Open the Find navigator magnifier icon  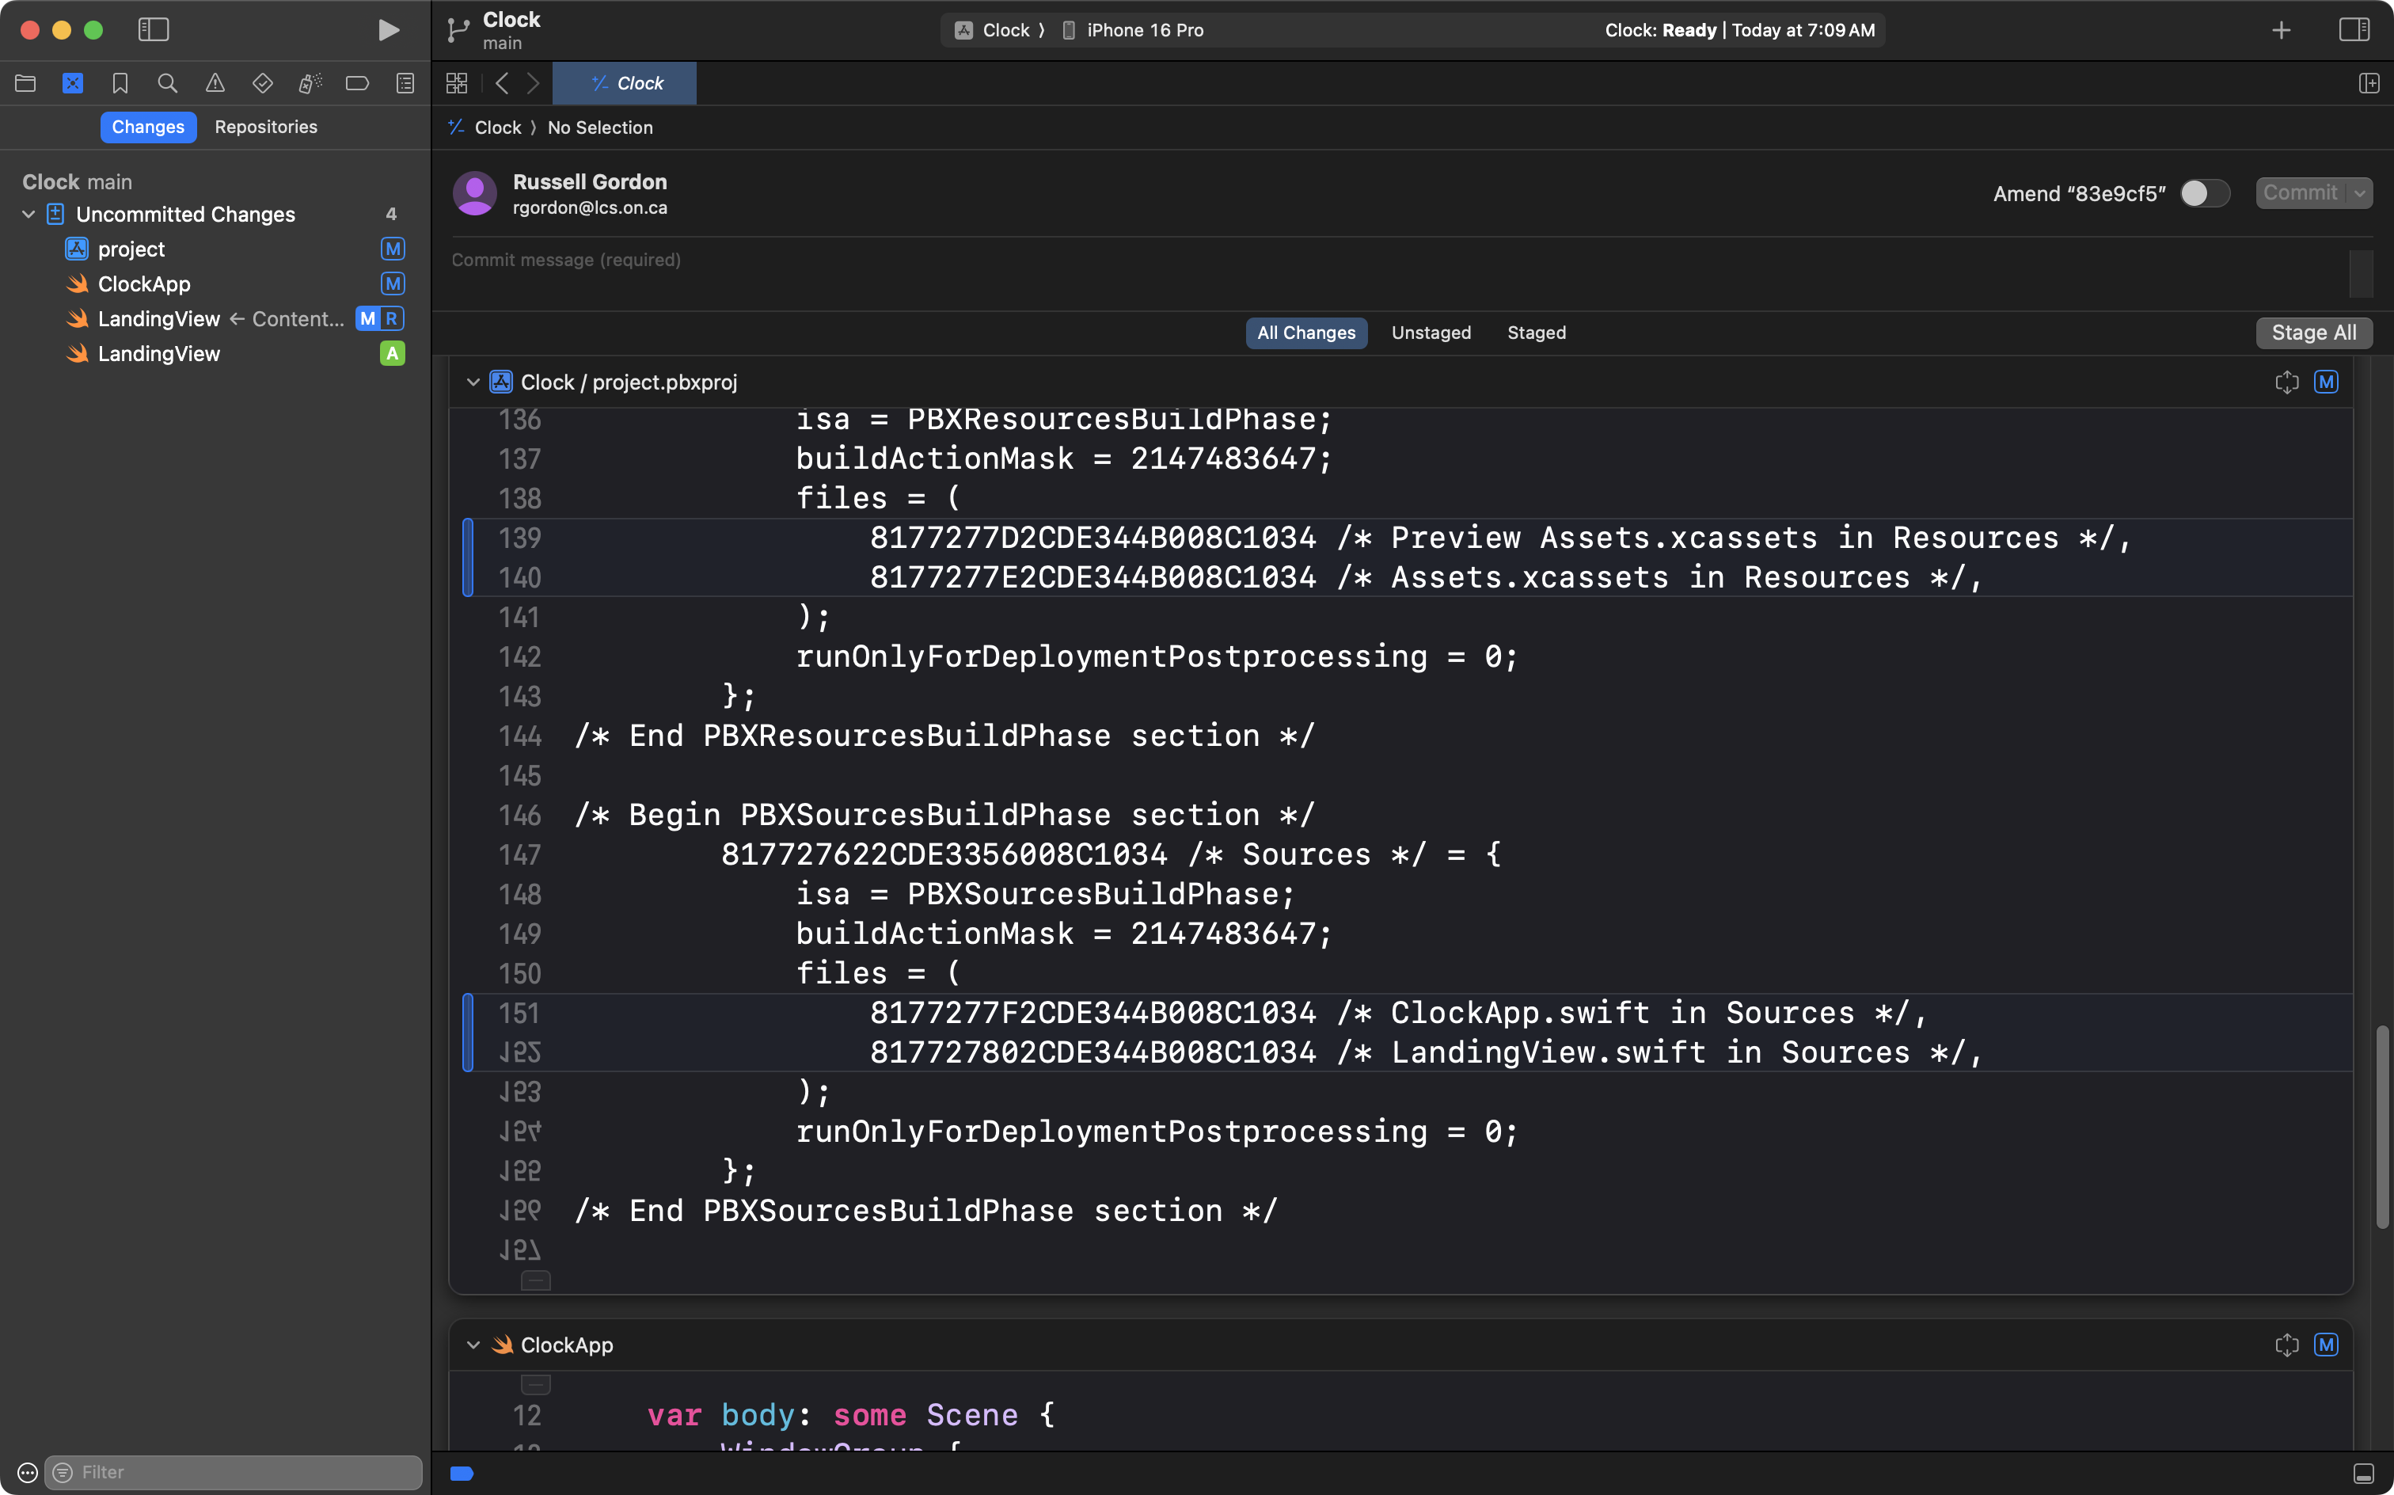(167, 83)
